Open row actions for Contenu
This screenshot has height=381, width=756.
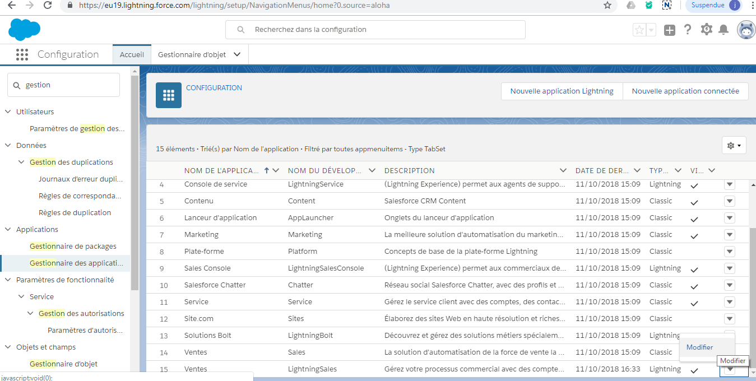(729, 201)
